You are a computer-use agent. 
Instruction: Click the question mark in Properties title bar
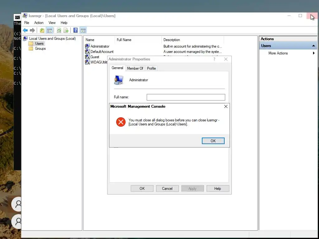pyautogui.click(x=214, y=59)
